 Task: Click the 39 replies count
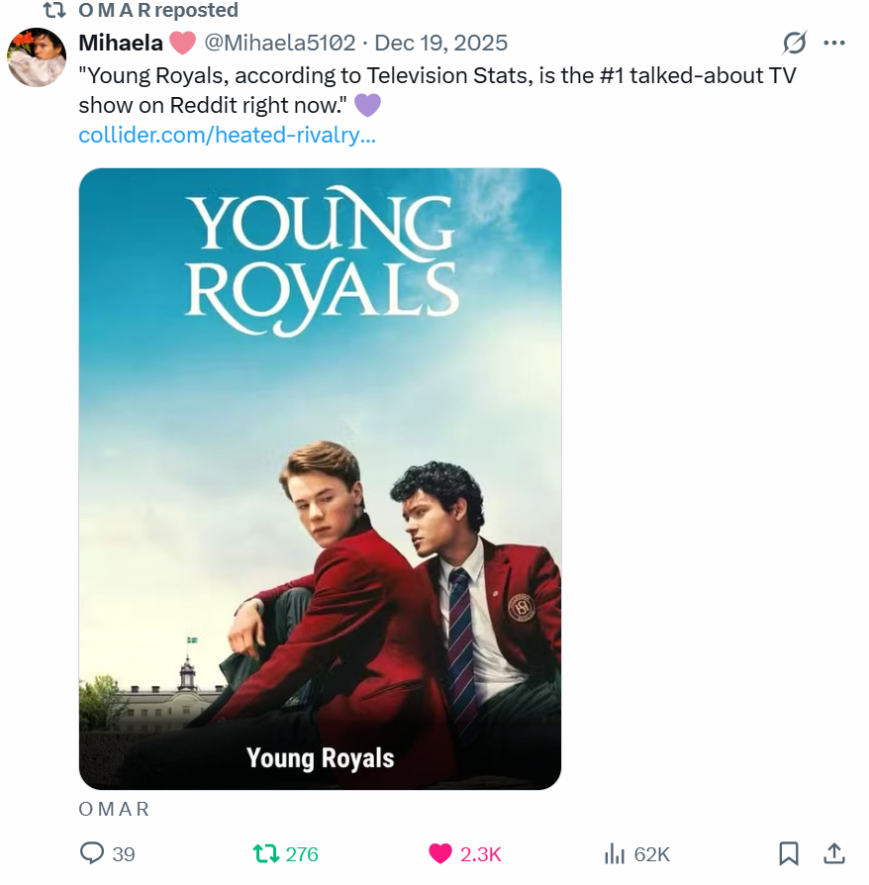[x=124, y=854]
